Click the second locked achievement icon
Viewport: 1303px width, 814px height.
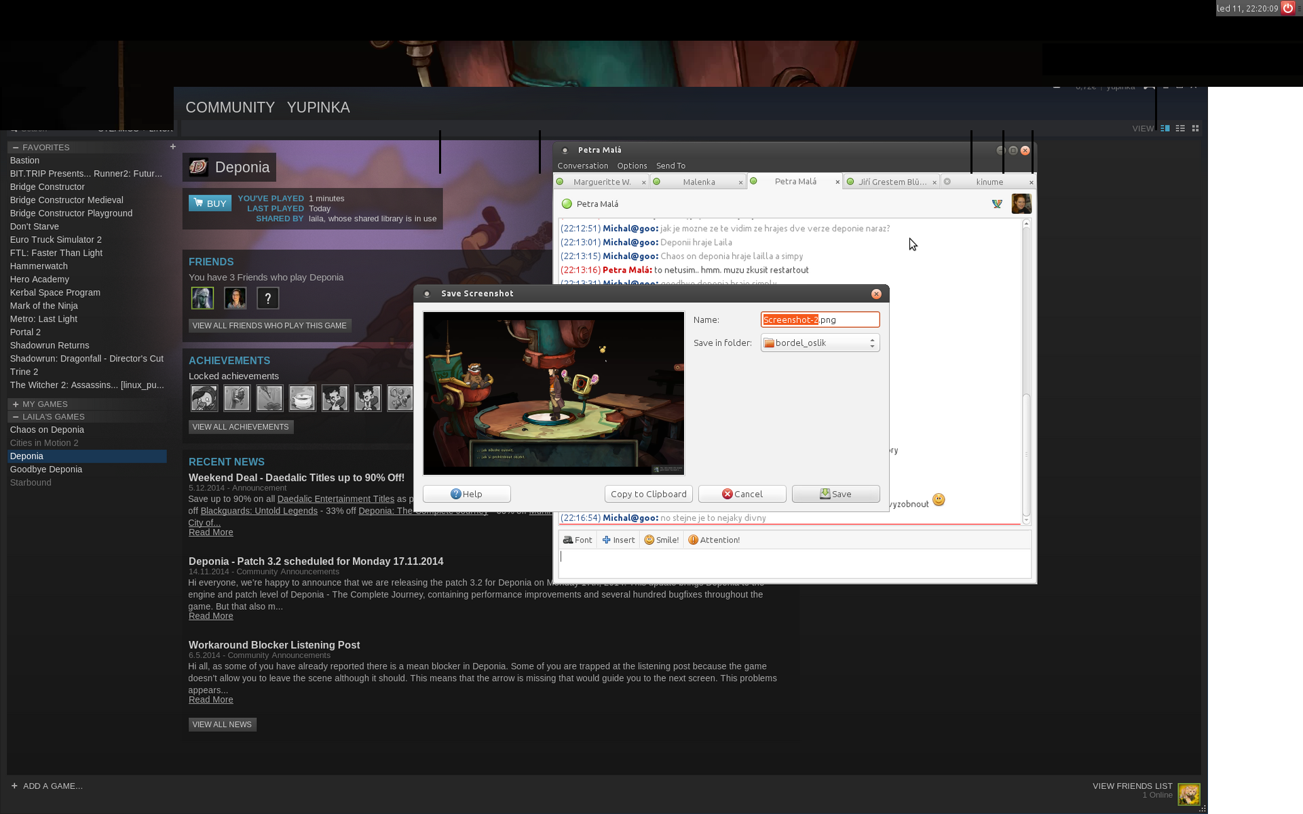237,398
